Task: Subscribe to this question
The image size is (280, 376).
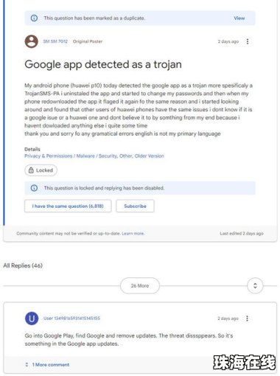Action: (135, 206)
